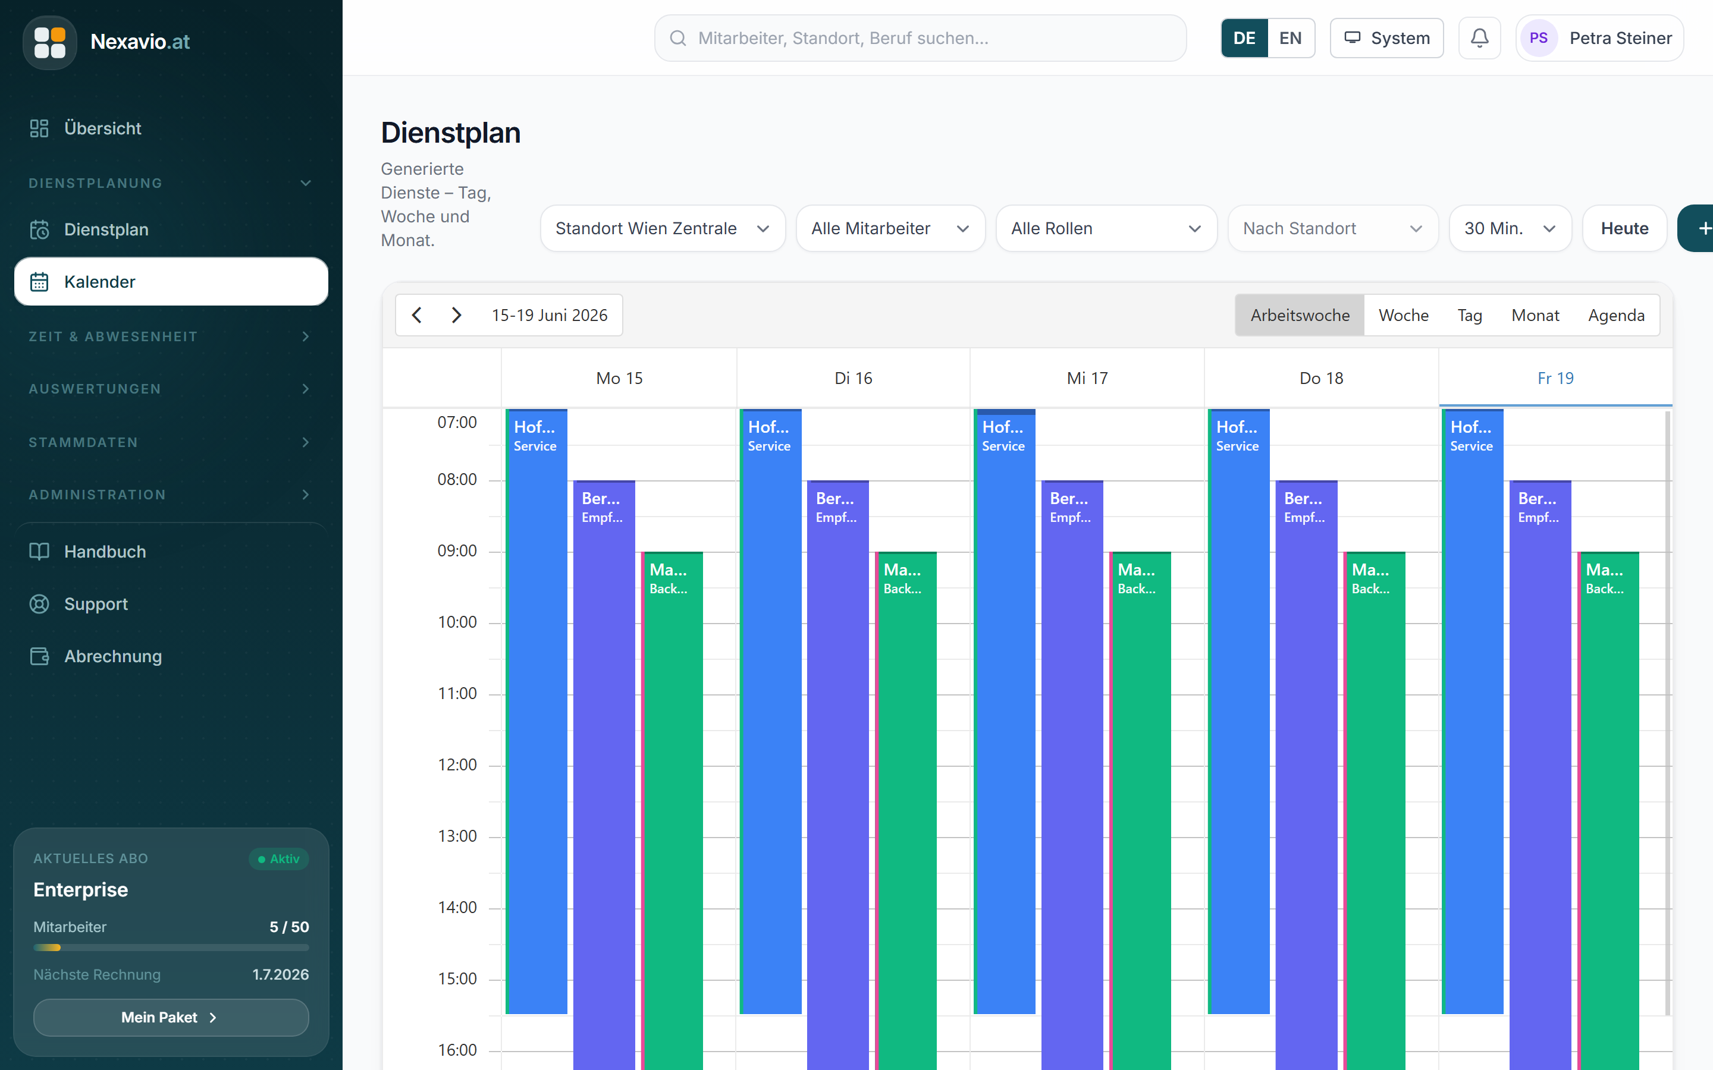Expand the Administration section

tap(171, 495)
